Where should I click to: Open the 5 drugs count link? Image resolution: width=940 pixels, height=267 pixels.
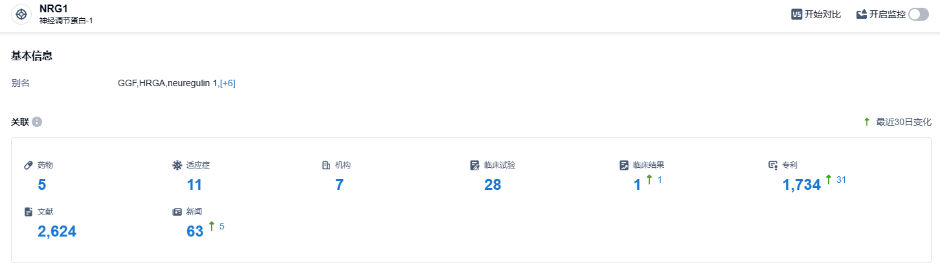pos(42,185)
